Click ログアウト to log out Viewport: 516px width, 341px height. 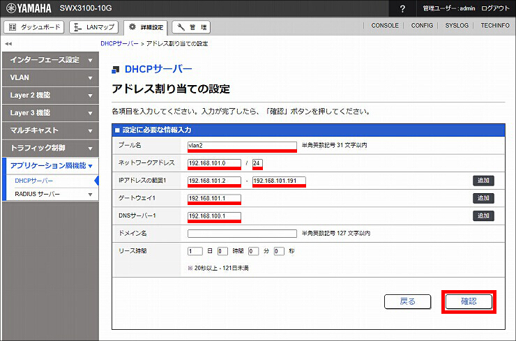pos(495,8)
